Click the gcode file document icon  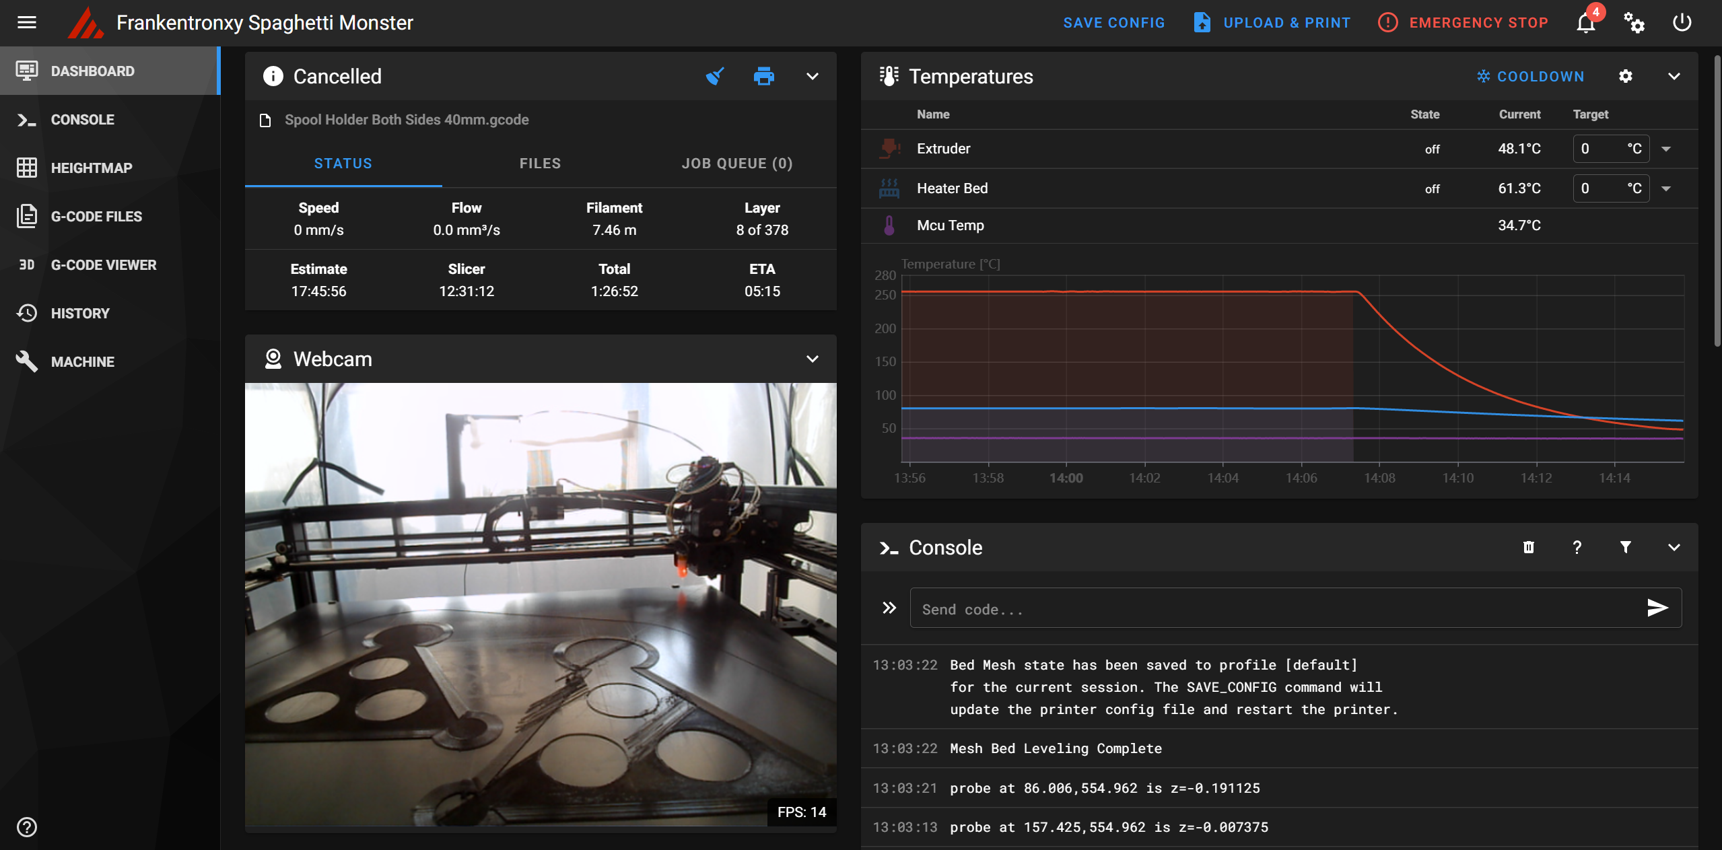point(265,120)
